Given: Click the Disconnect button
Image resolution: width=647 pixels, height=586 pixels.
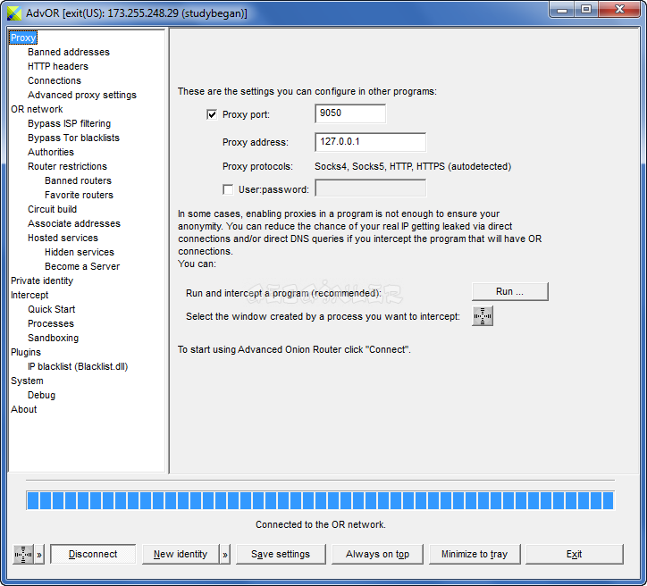Looking at the screenshot, I should click(93, 554).
